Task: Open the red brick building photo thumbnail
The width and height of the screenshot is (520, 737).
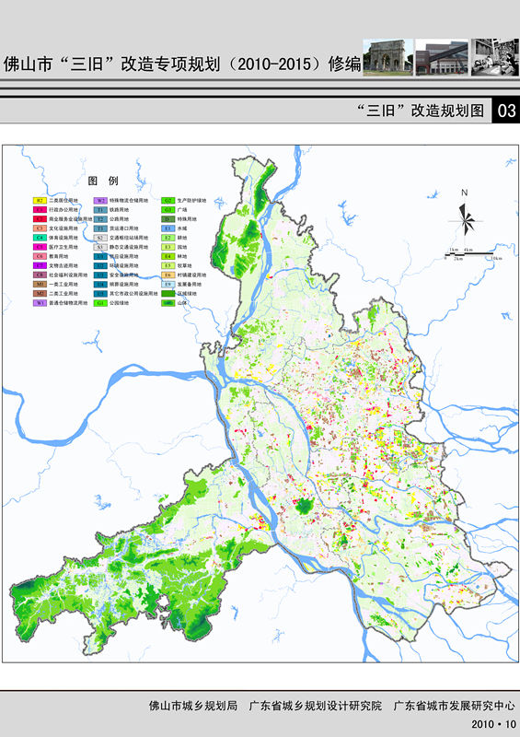Action: 442,57
